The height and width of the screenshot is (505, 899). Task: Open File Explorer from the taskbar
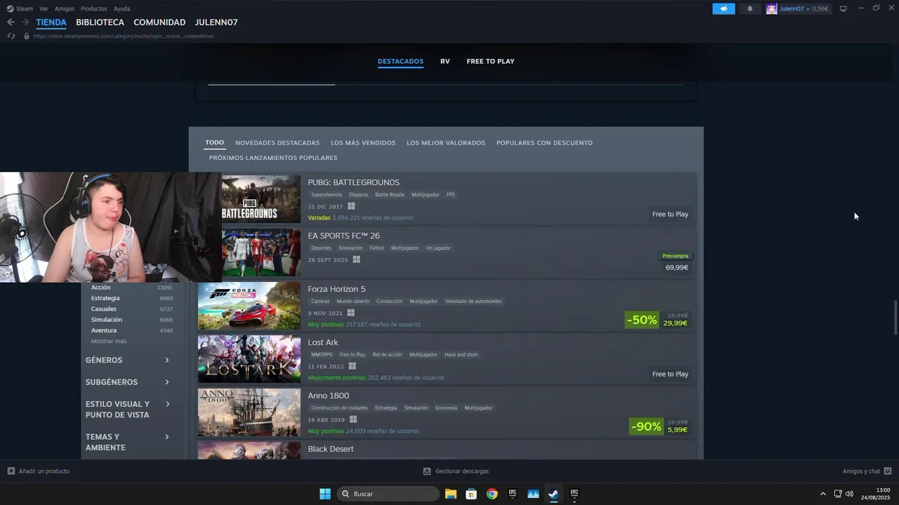(x=451, y=494)
